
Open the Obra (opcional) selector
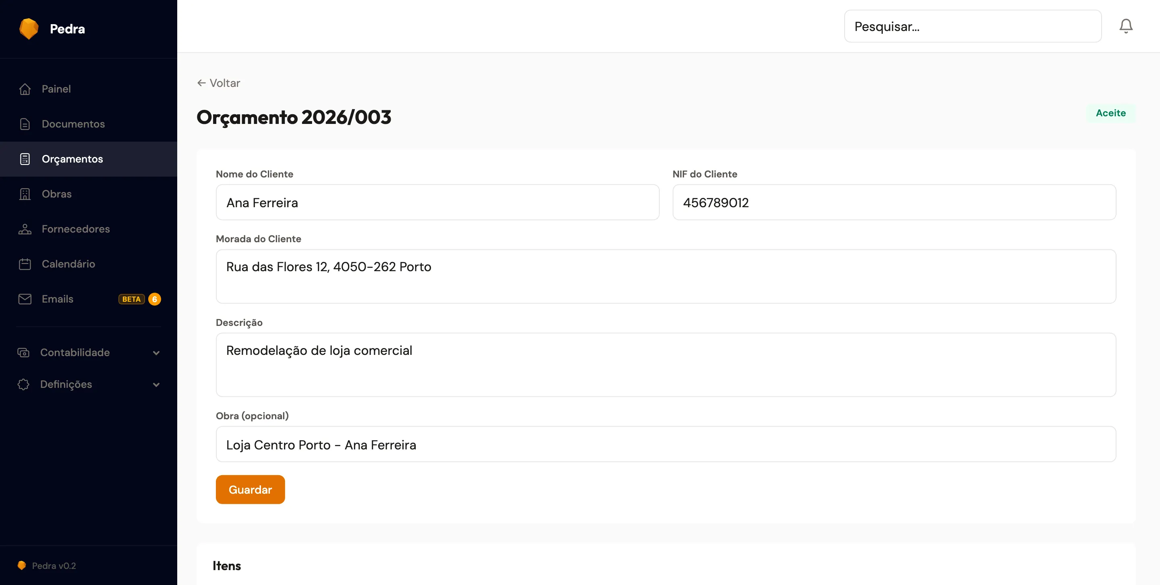click(x=665, y=444)
